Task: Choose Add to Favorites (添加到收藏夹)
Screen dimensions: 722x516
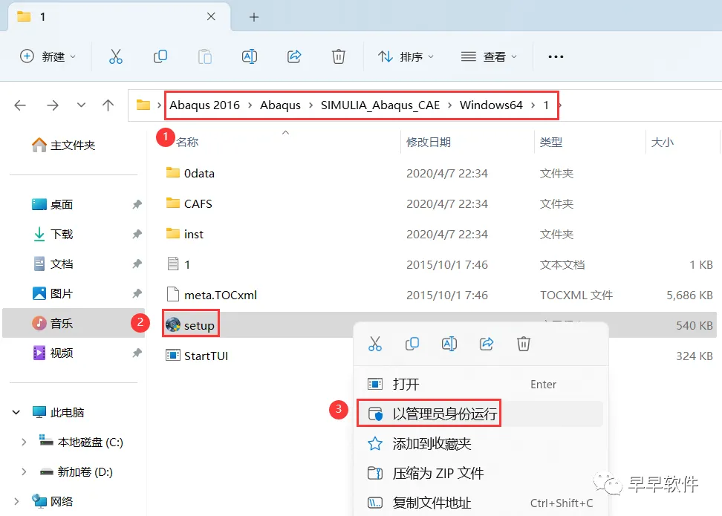Action: point(481,443)
